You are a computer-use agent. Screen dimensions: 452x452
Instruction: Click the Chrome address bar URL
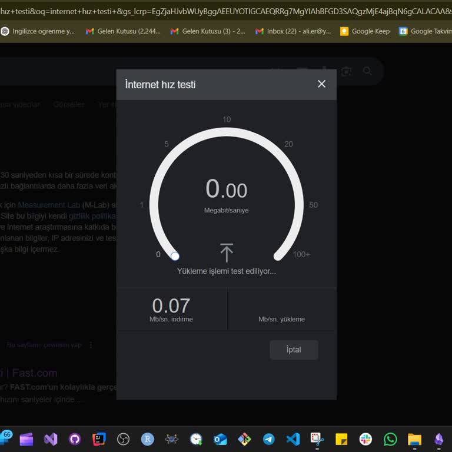(226, 12)
